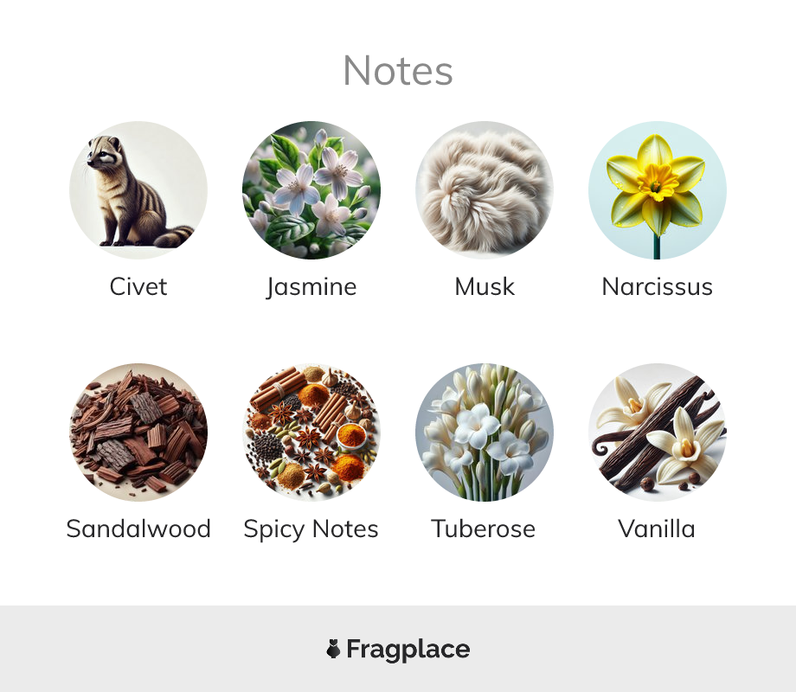Open the fluffy Musk image
796x692 pixels.
click(485, 190)
